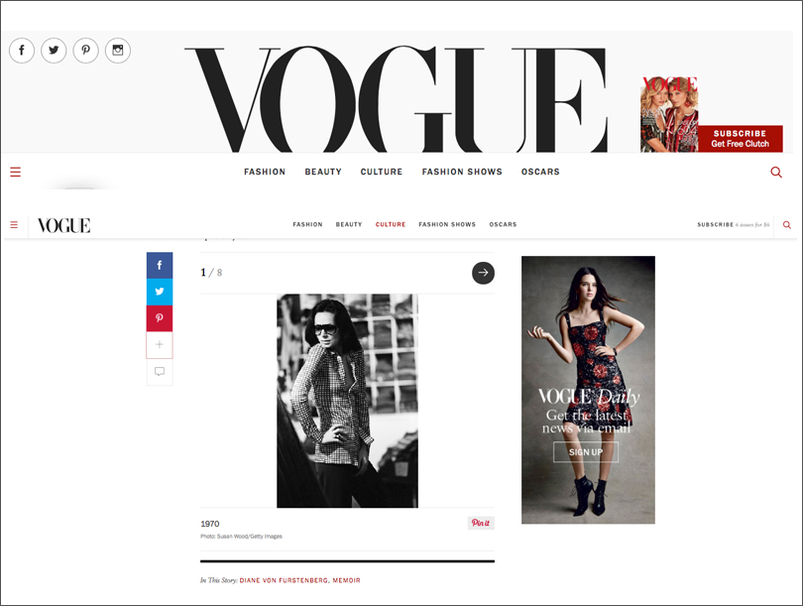Open Diane von Furstenberg story tag link
The image size is (803, 606).
[284, 580]
